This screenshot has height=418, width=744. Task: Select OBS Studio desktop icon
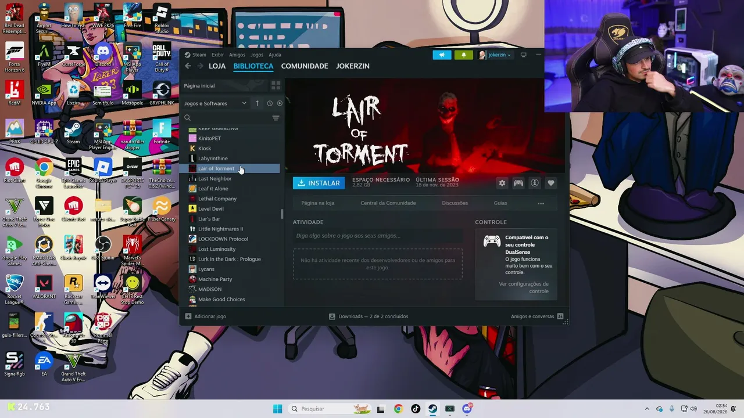coord(103,248)
